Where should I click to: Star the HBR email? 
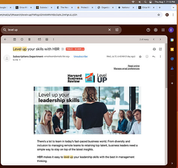(x=140, y=57)
